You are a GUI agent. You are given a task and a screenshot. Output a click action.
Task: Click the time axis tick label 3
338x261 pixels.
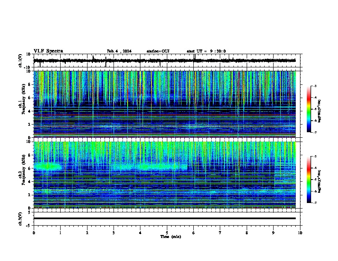(x=114, y=233)
